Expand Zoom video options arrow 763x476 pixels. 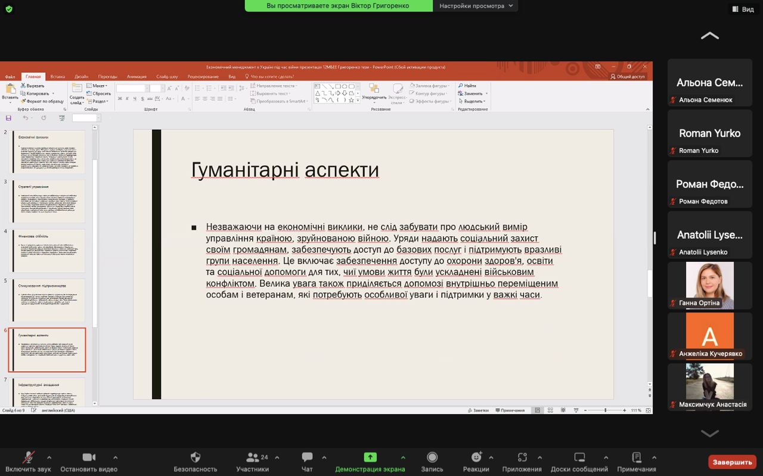click(x=115, y=458)
